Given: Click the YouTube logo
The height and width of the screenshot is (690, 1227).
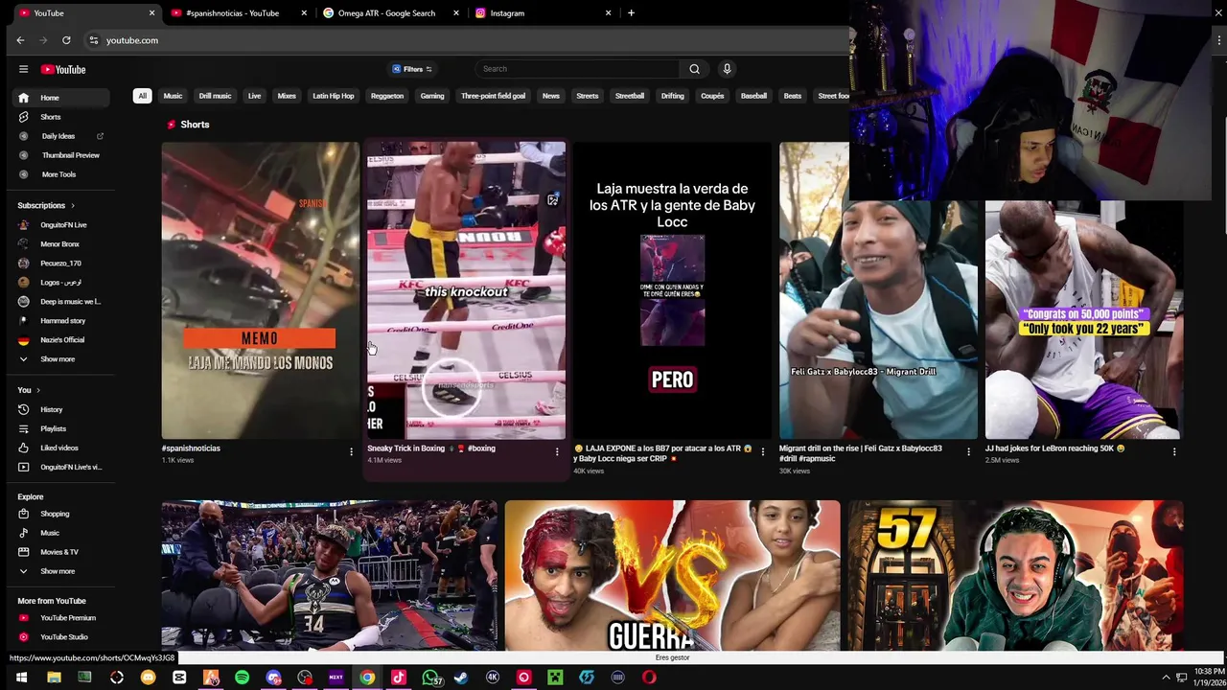Looking at the screenshot, I should [x=63, y=69].
